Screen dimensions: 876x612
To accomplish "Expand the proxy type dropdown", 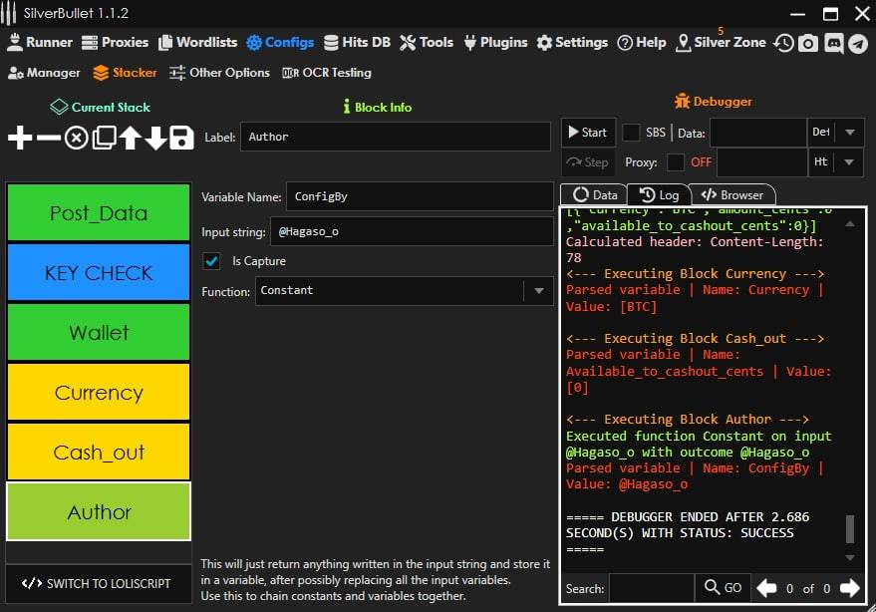I will point(849,161).
